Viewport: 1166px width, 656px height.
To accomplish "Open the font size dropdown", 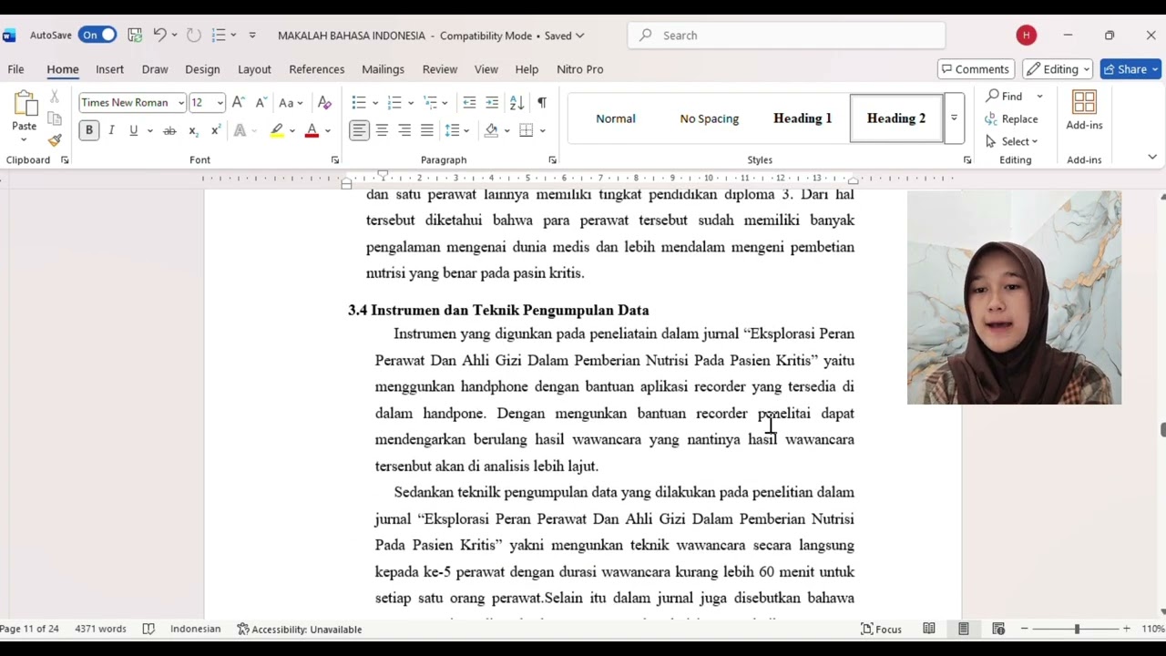I will pyautogui.click(x=220, y=103).
